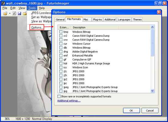Enable the bmp Windows Bitmap checkbox

tap(61, 32)
